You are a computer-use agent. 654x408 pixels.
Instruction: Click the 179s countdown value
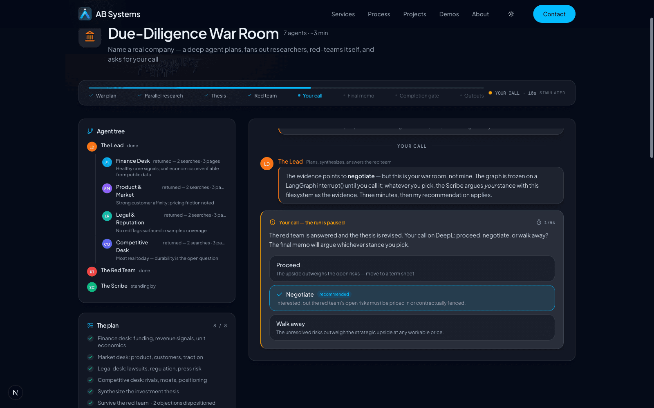coord(549,222)
